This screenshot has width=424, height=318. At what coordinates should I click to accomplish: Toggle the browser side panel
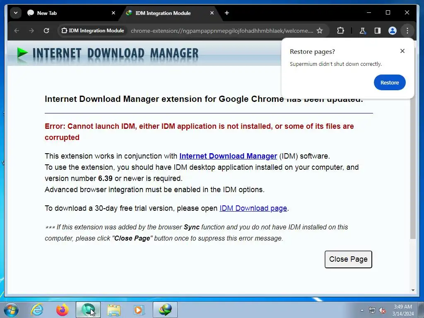[378, 31]
